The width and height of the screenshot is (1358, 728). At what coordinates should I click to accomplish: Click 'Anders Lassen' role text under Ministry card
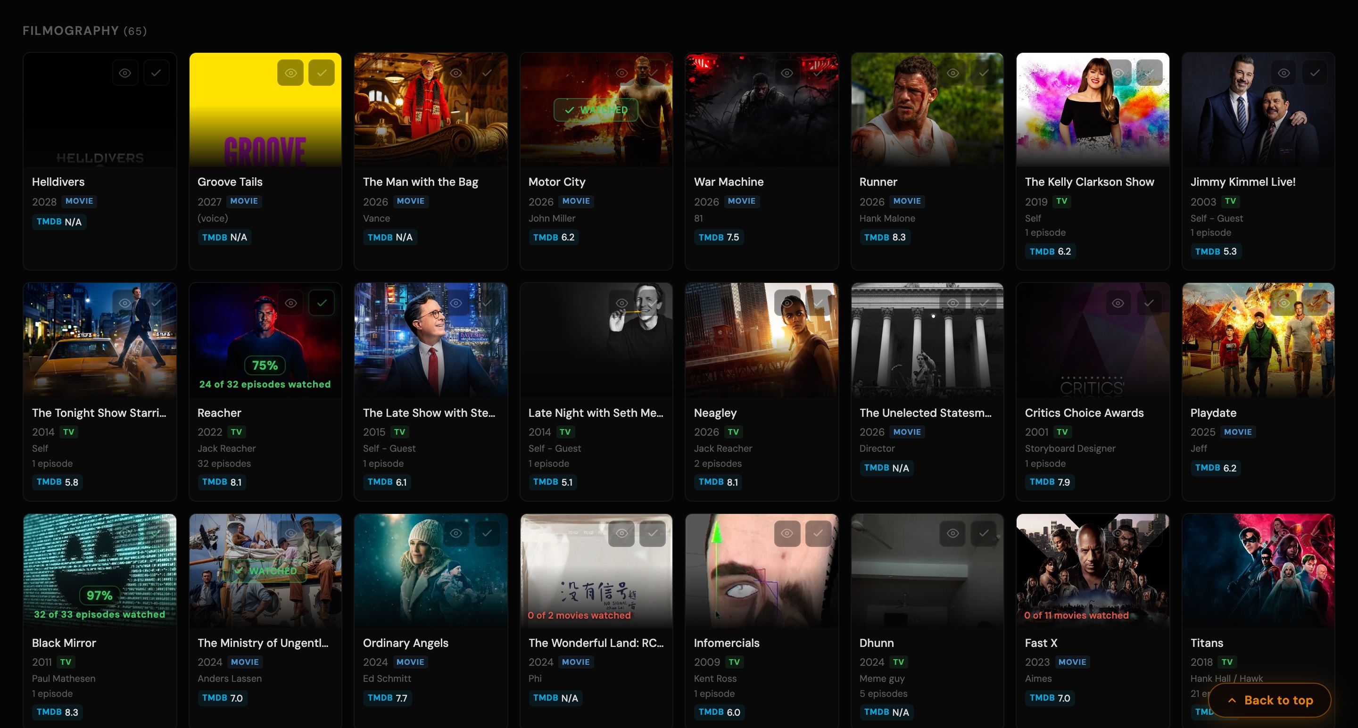[x=229, y=678]
